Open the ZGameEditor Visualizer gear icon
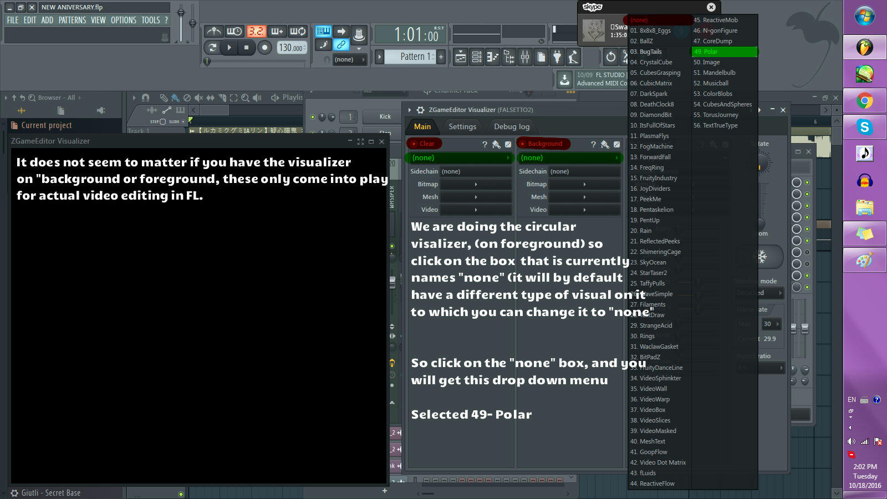The height and width of the screenshot is (499, 887). tap(421, 110)
